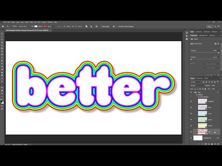
Task: Open path arrangement options
Action: point(96,26)
